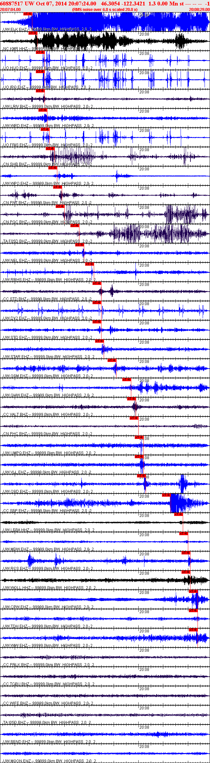Screen dimensions: 210x763
Task: Click the 20:08 time tick on UW.MOON trace
Action: pyautogui.click(x=144, y=747)
